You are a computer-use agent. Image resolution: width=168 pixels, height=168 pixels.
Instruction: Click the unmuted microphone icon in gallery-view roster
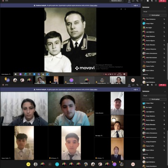pyautogui.click(x=164, y=124)
